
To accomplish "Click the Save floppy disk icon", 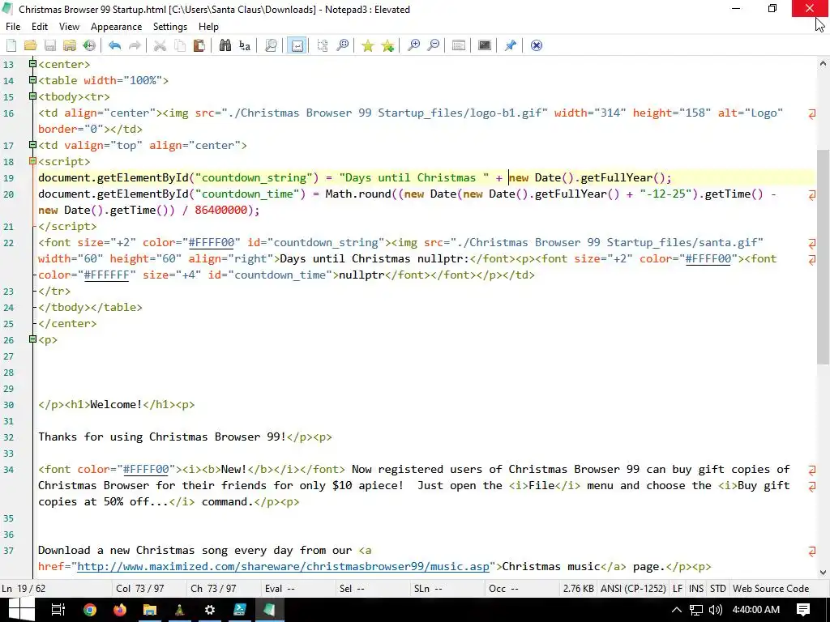I will point(49,45).
